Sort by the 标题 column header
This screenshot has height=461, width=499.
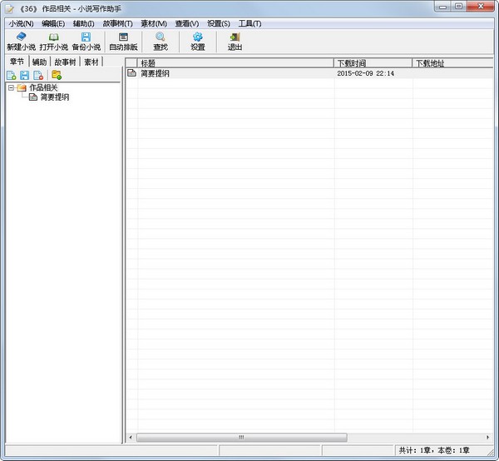(235, 63)
